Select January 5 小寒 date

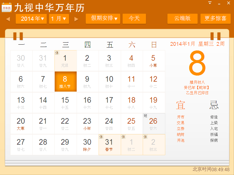pos(154,61)
